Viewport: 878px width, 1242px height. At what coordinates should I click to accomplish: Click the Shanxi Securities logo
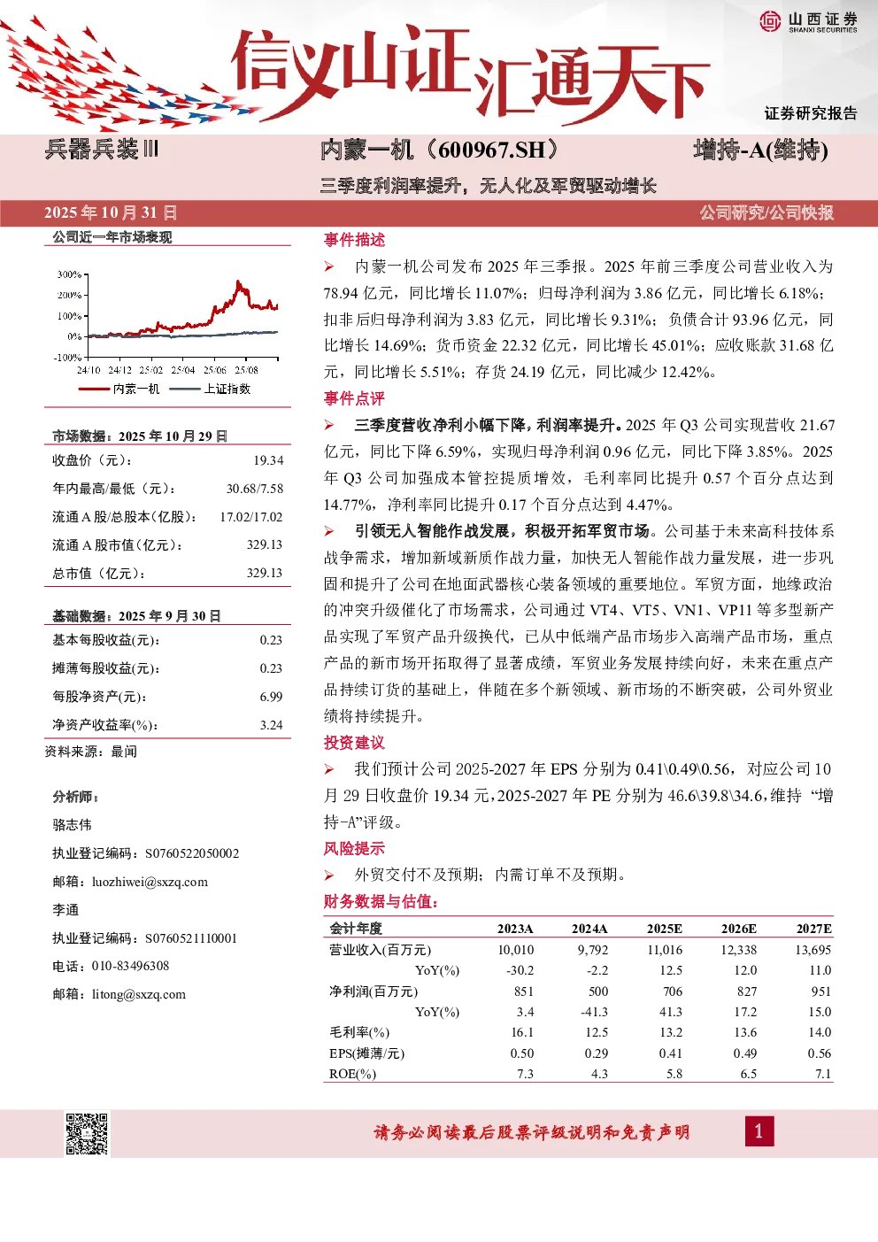pyautogui.click(x=809, y=21)
